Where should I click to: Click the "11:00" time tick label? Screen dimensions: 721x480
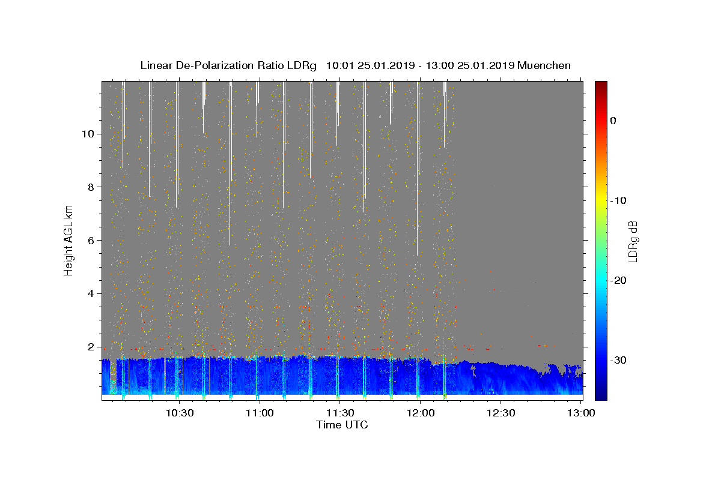(x=260, y=413)
